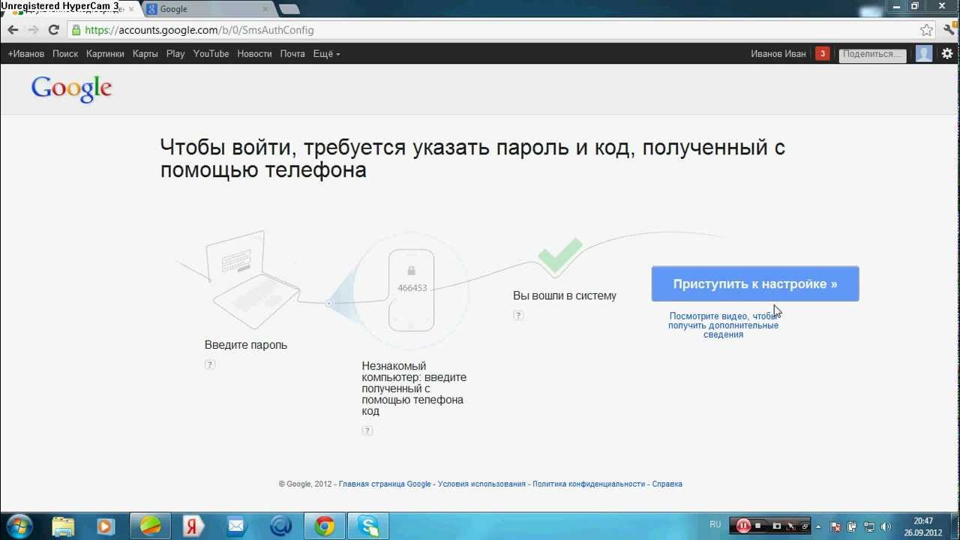Viewport: 960px width, 540px height.
Task: Click the Google logo
Action: tap(71, 88)
